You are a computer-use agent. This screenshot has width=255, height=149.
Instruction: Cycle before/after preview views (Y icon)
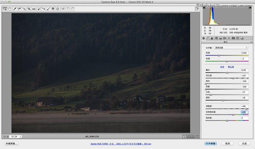click(x=184, y=137)
